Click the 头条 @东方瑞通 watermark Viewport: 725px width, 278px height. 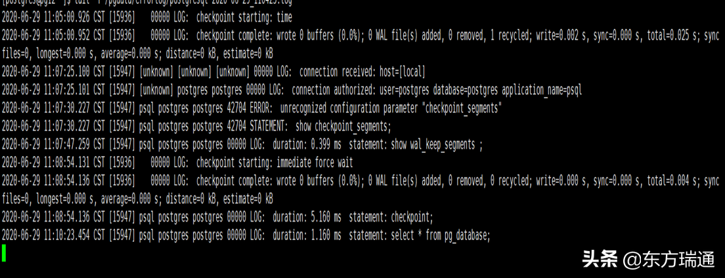pyautogui.click(x=648, y=260)
